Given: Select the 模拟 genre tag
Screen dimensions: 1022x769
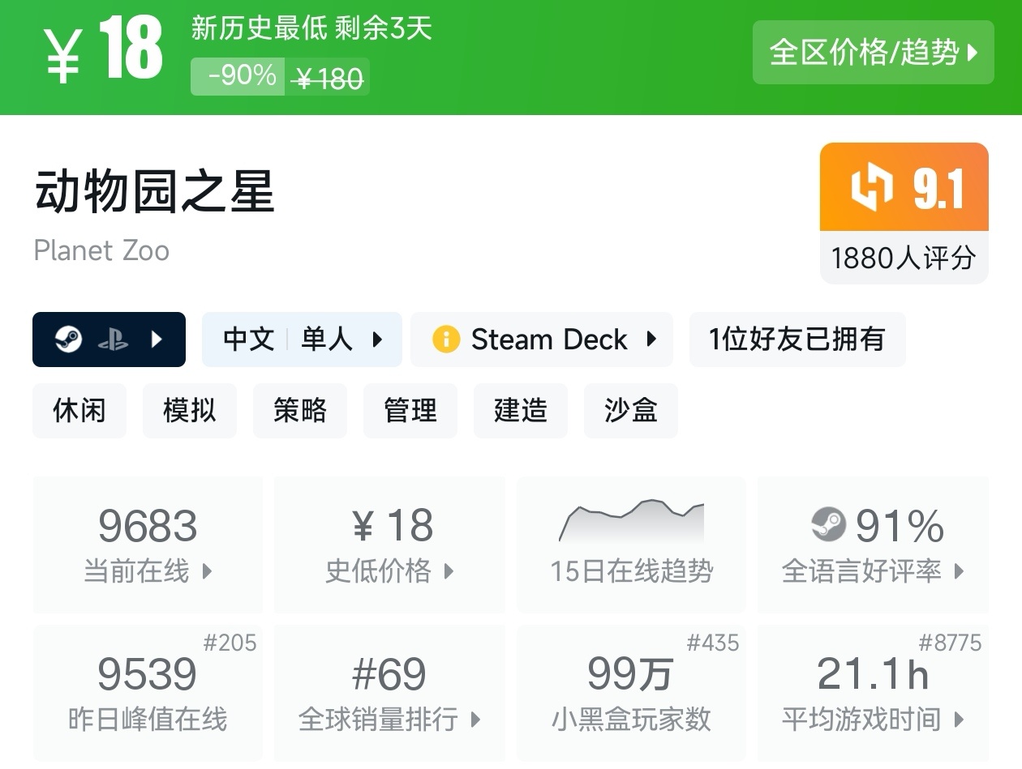Looking at the screenshot, I should (x=190, y=411).
